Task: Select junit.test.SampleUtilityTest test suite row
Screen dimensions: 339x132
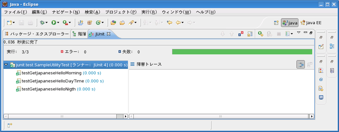Action: [x=66, y=65]
